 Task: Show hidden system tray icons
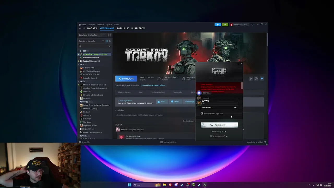click(309, 185)
